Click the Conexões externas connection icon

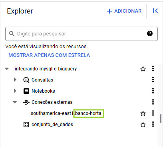tap(26, 102)
